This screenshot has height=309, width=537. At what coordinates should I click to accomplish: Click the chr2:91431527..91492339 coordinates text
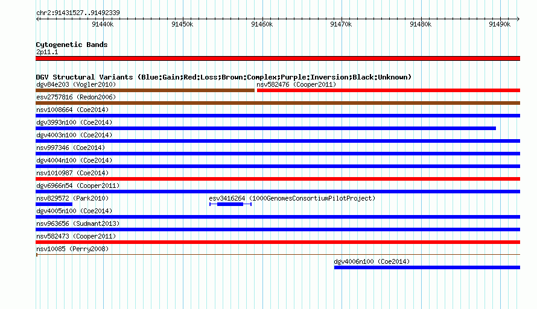coord(78,13)
